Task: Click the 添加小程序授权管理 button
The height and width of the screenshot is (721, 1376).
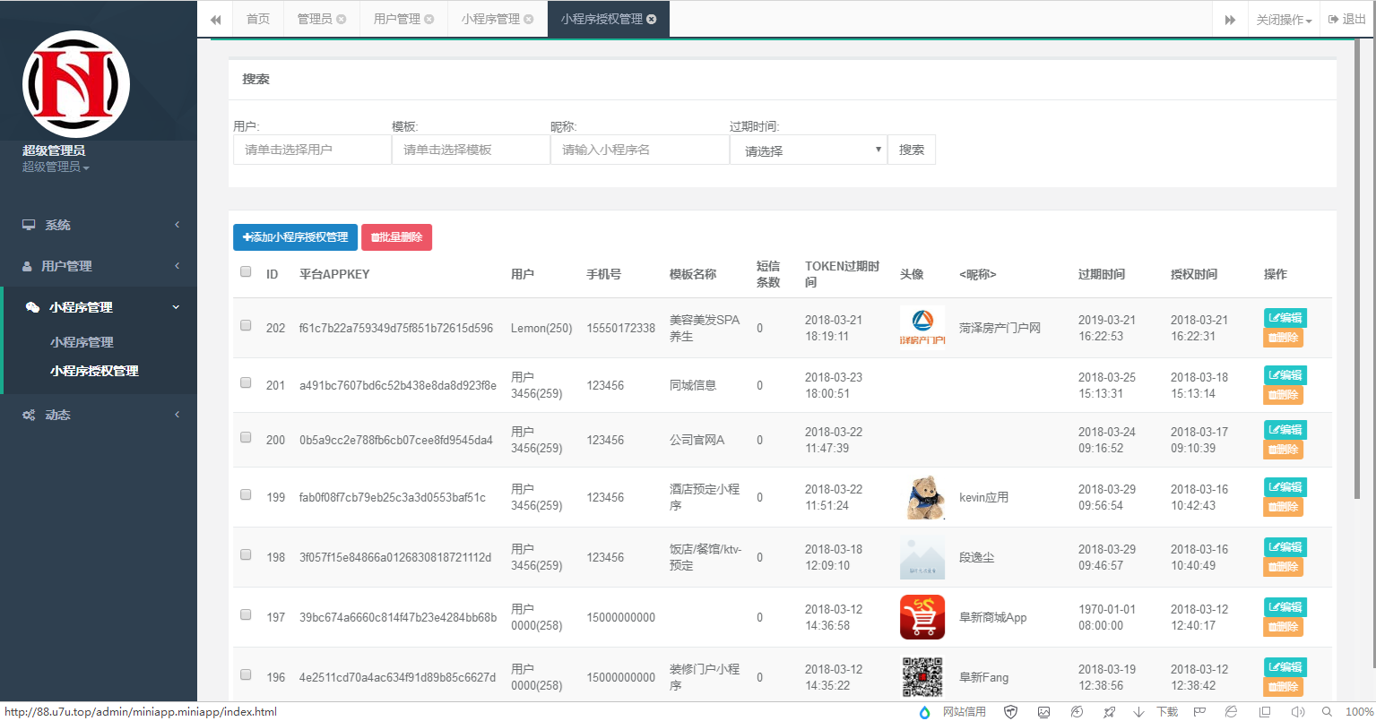Action: pyautogui.click(x=295, y=237)
